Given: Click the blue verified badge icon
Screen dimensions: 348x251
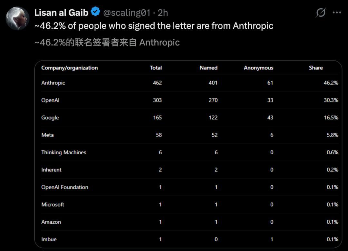Looking at the screenshot, I should point(95,12).
